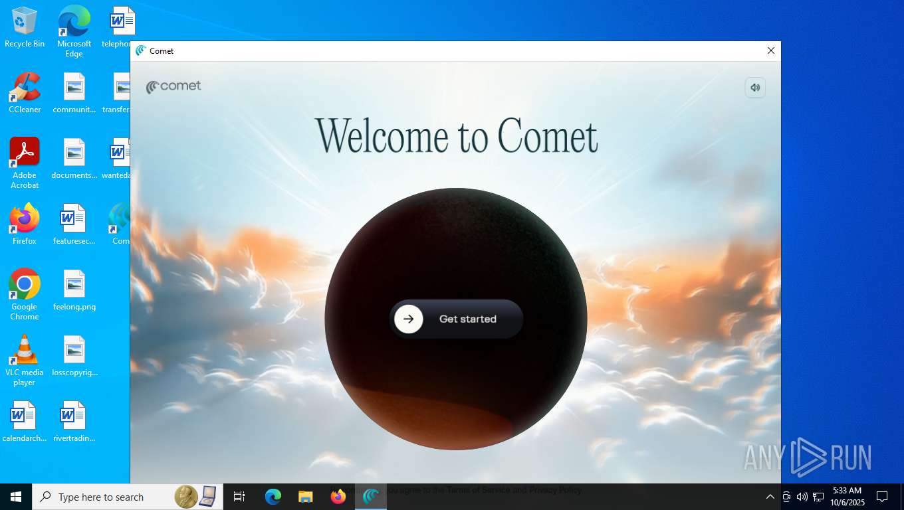The height and width of the screenshot is (510, 904).
Task: Open the Windows Start menu
Action: click(x=16, y=497)
